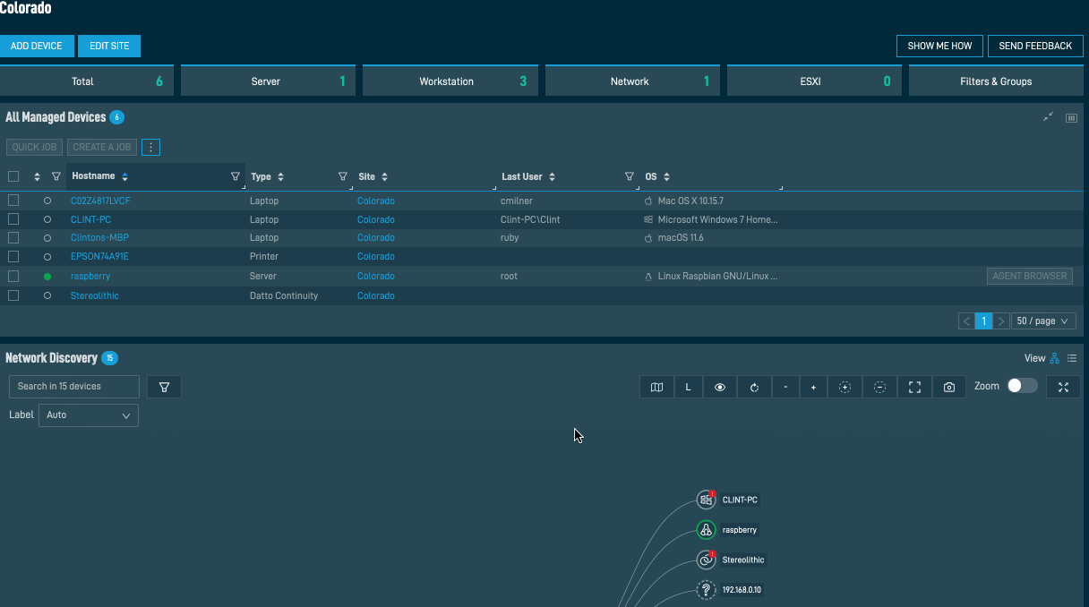Toggle the Zoom switch on
The image size is (1089, 607).
tap(1023, 386)
